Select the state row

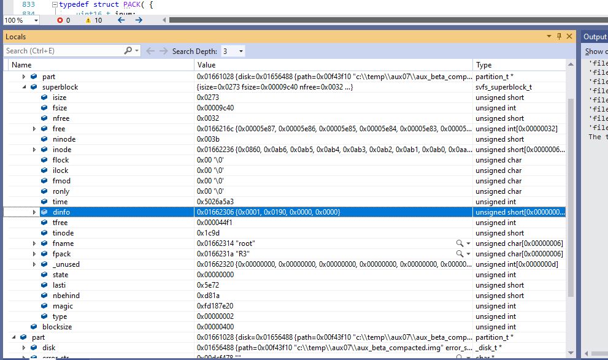tap(285, 275)
